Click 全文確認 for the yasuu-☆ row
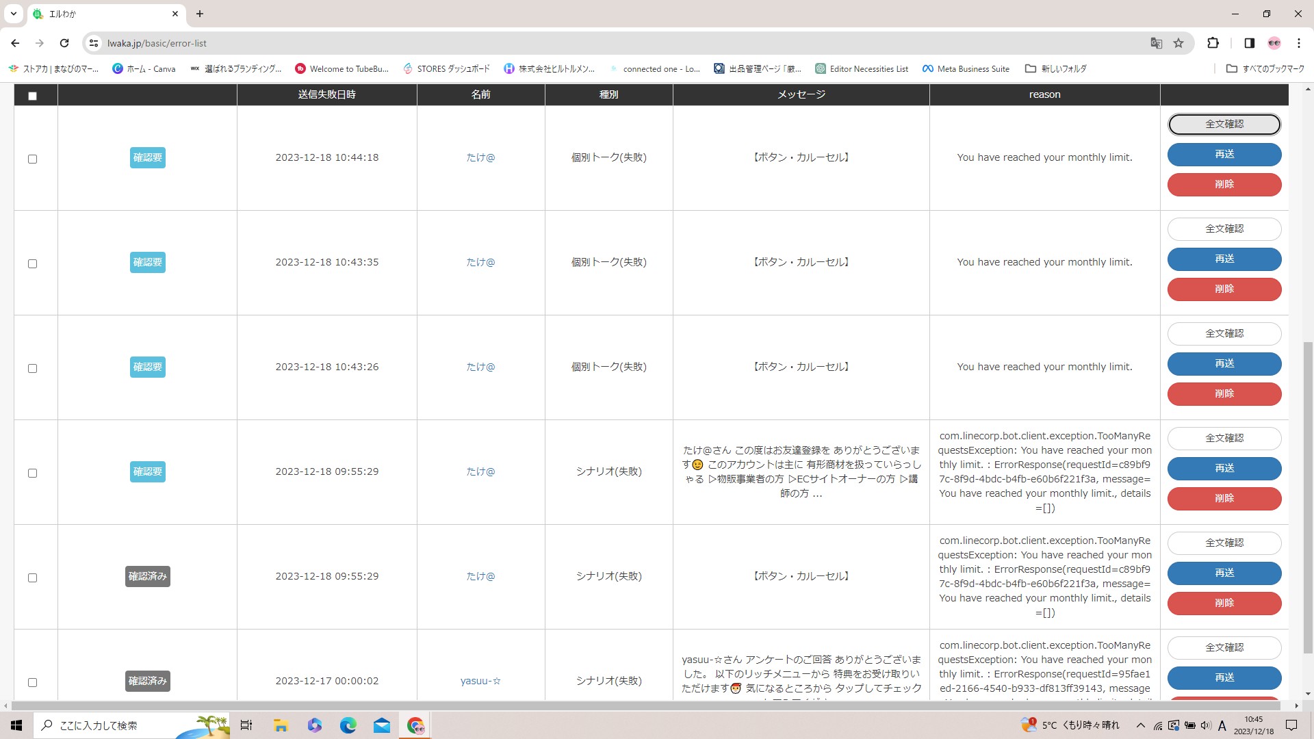1314x739 pixels. (x=1224, y=647)
